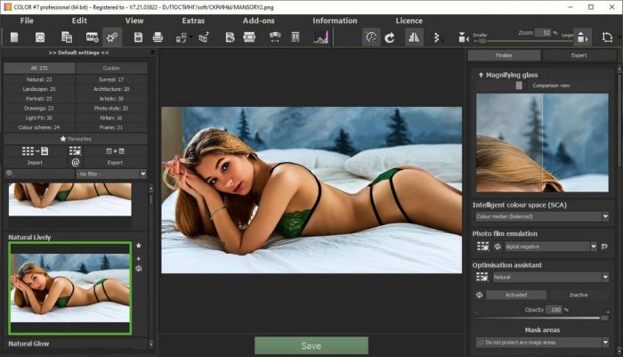This screenshot has width=623, height=357.
Task: Click the crop tool icon
Action: pos(584,37)
